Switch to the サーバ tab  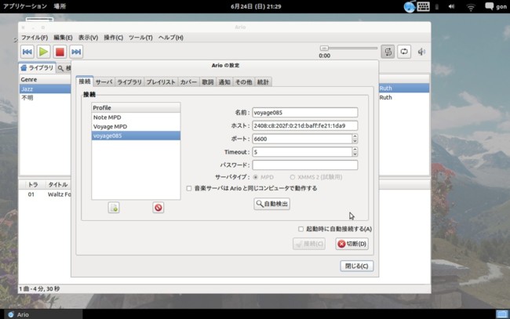[104, 82]
